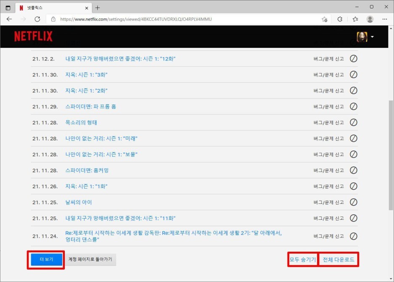Hide 지옥 2화 from viewing history
Viewport: 394px width, 282px height.
point(354,91)
